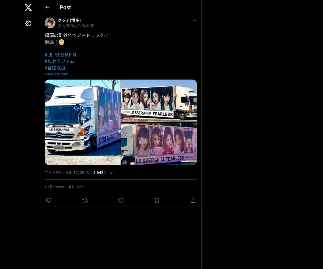Open the bottom-right pink truck photo
The image size is (323, 269).
pos(159,144)
